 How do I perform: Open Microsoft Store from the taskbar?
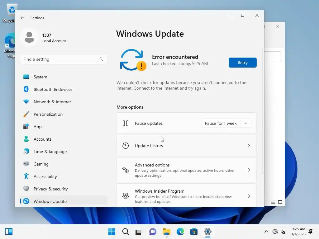point(194,232)
